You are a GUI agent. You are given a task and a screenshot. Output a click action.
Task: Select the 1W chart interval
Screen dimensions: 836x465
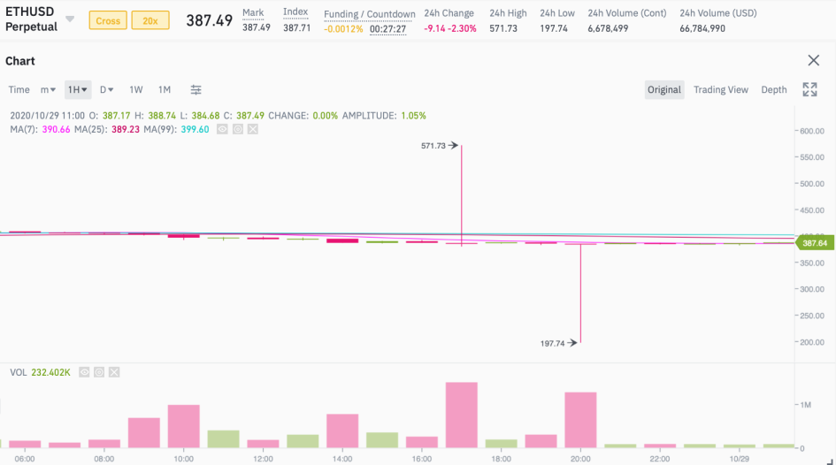(x=136, y=89)
